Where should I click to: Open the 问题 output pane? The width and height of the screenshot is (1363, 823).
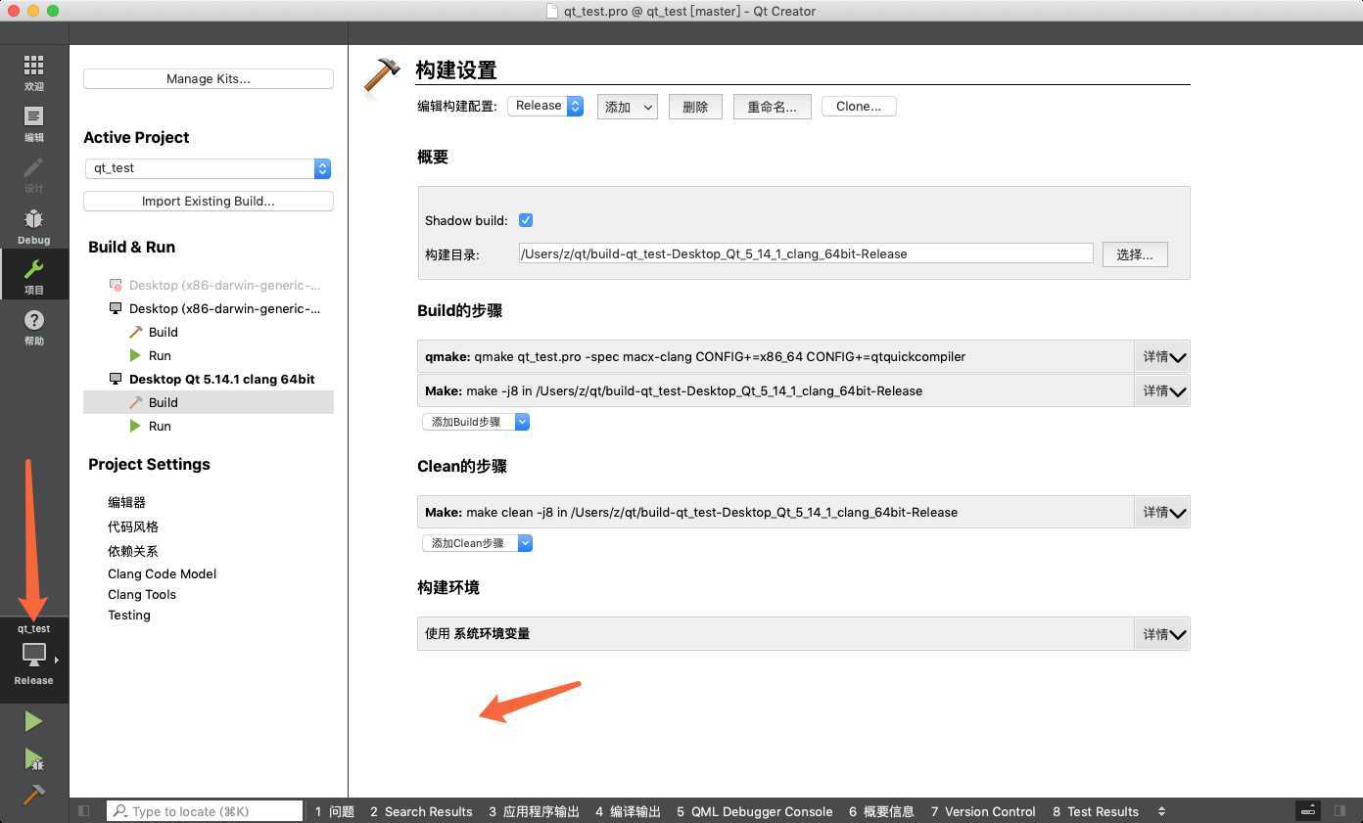[335, 811]
